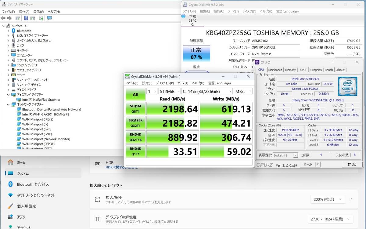Viewport: 366px width, 229px height.
Task: Open the テーマ(T) menu in CrystalDiskMark
Action: (x=183, y=83)
